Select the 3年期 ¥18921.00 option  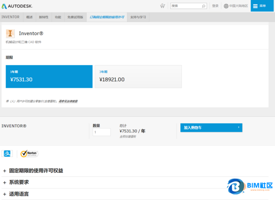point(139,76)
